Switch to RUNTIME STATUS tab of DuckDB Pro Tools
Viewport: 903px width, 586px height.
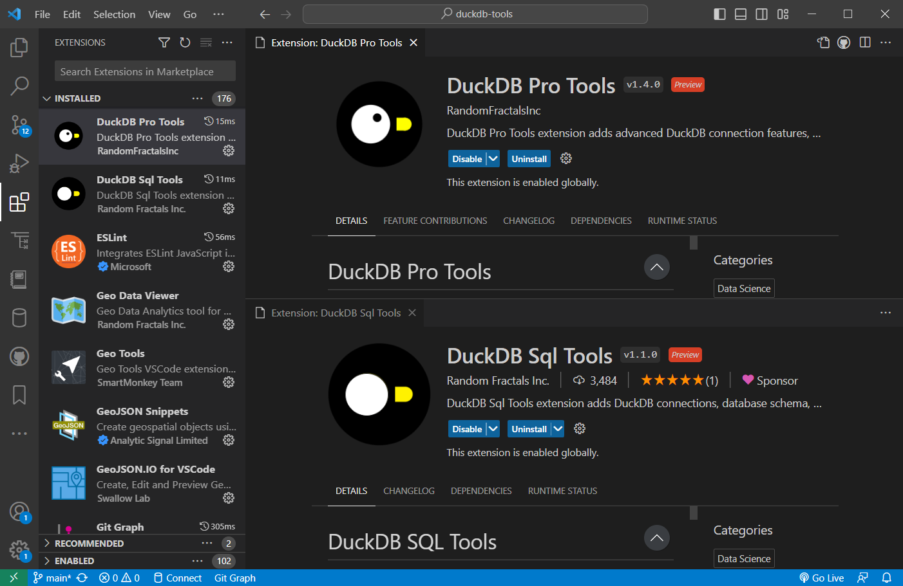point(682,221)
